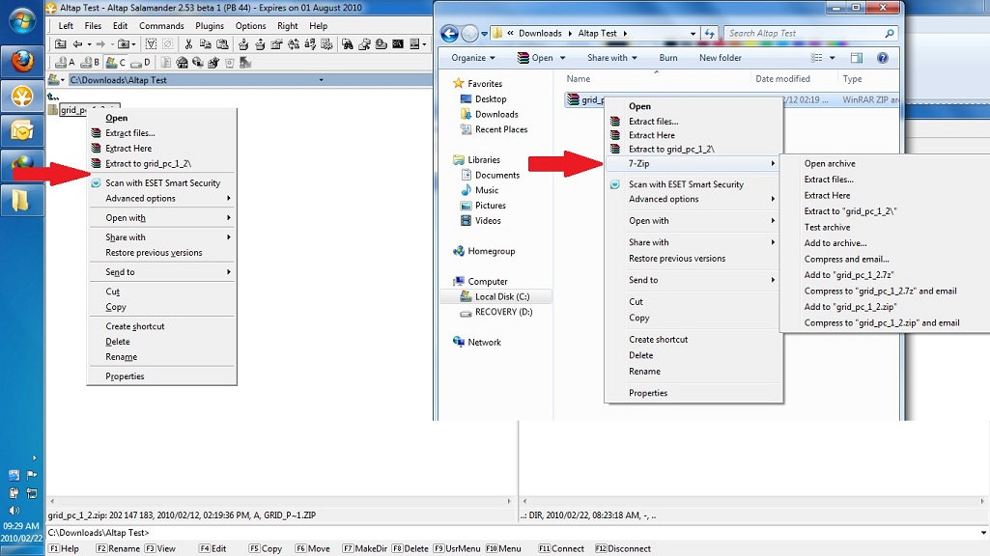Click the selection filter icon in Salamander toolbar
Screen dimensions: 990x556
point(151,44)
